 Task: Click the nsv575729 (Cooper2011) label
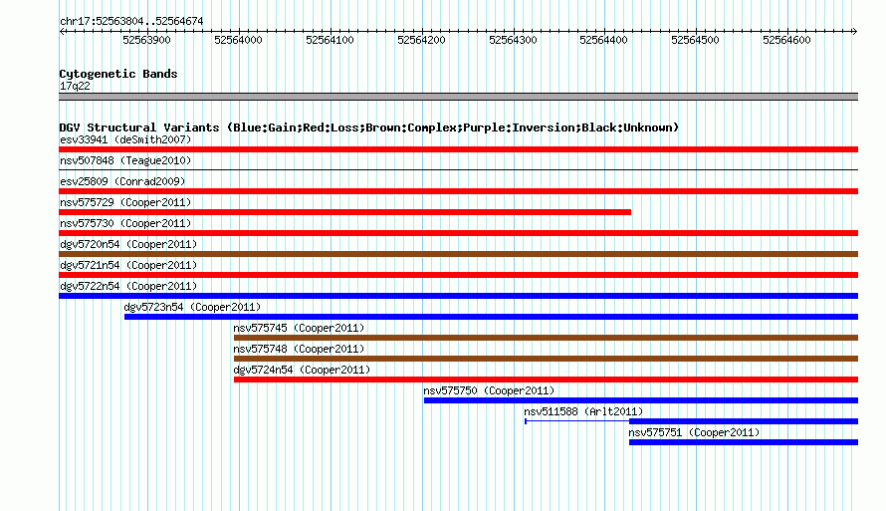pos(125,202)
